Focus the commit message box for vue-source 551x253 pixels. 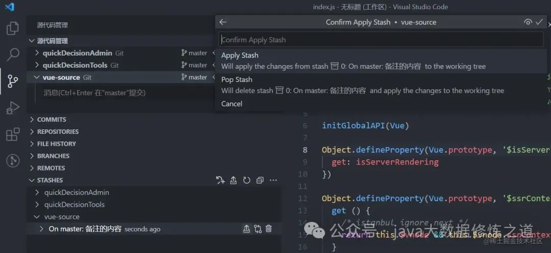(125, 93)
